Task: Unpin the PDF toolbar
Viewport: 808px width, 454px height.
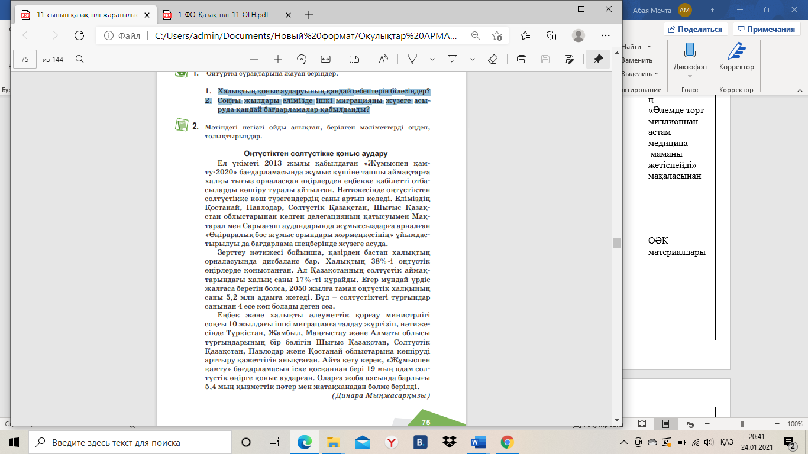Action: pos(598,59)
